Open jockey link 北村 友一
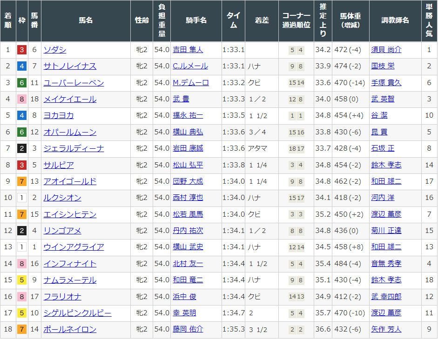 coord(188,264)
